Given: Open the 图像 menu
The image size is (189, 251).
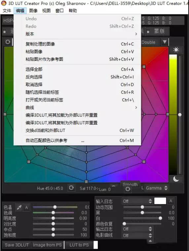Looking at the screenshot, I should [33, 11].
